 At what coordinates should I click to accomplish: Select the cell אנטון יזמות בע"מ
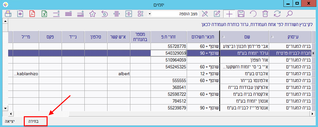tap(244, 101)
